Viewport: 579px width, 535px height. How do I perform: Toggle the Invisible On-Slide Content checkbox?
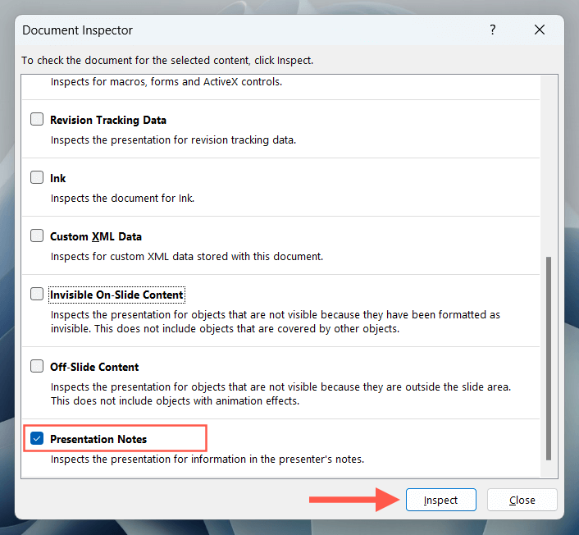coord(37,295)
